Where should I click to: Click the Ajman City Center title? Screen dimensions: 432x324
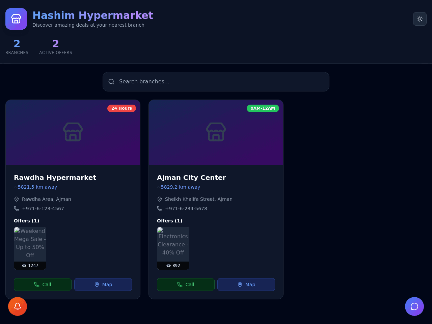pyautogui.click(x=191, y=178)
